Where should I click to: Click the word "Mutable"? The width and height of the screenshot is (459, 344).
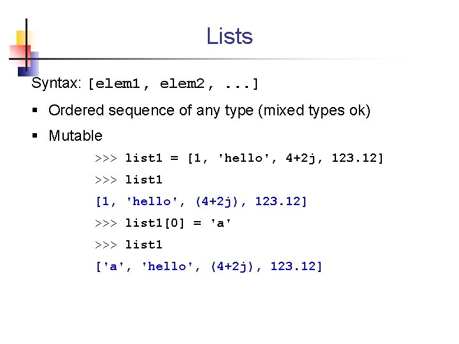[75, 136]
